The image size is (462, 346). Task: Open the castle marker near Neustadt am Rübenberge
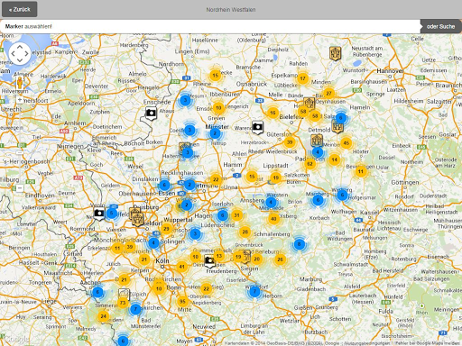click(335, 53)
